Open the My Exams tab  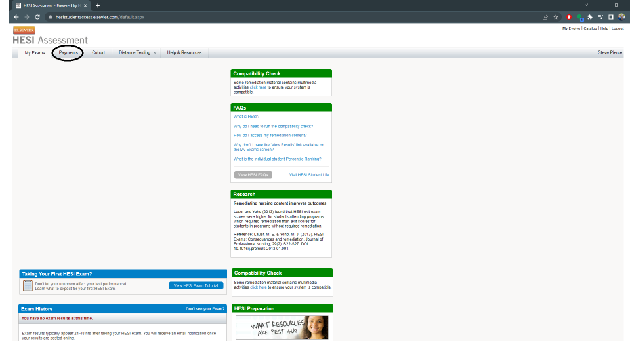pos(35,53)
